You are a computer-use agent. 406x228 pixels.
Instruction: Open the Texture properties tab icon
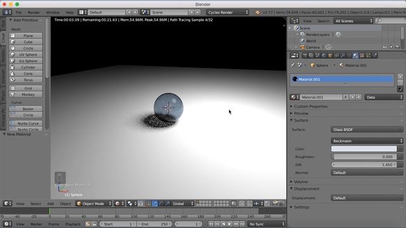tap(362, 55)
